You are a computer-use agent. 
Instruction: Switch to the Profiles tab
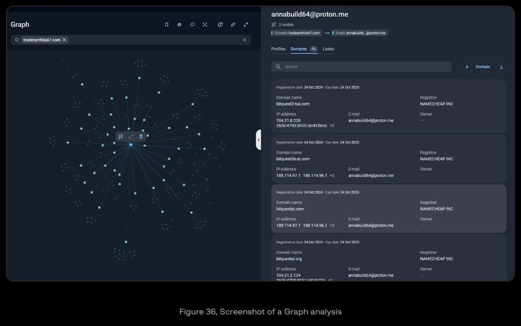[278, 49]
